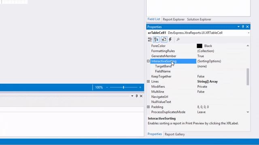Click the zoom slider handle

click(x=123, y=87)
